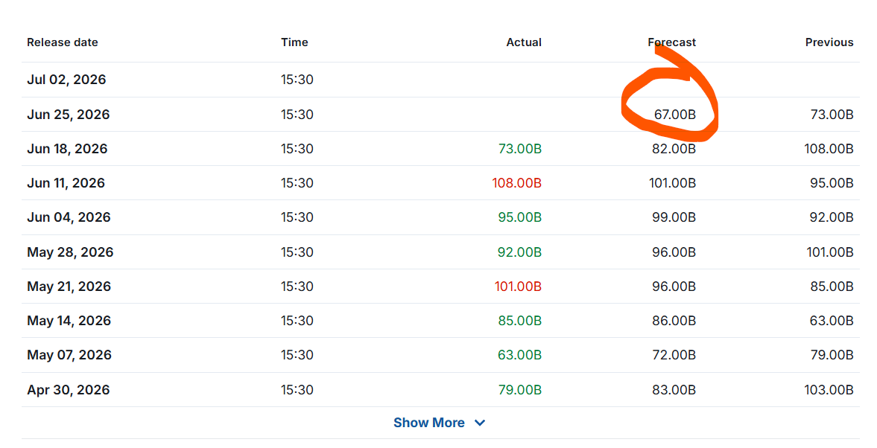This screenshot has width=877, height=448.
Task: Select the May 14, 2026 release date
Action: [69, 321]
